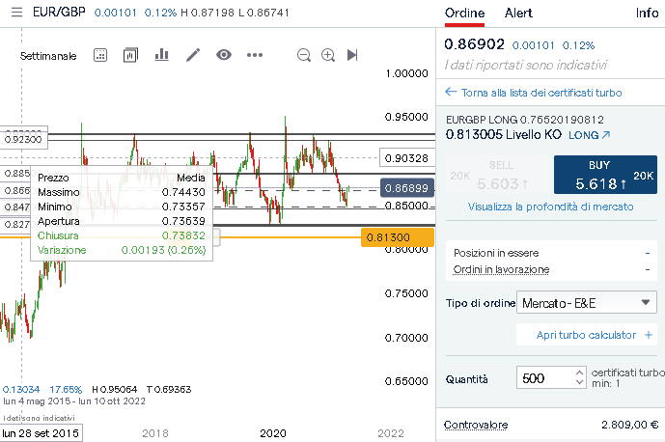
Task: Toggle the eye visibility icon
Action: 224,55
